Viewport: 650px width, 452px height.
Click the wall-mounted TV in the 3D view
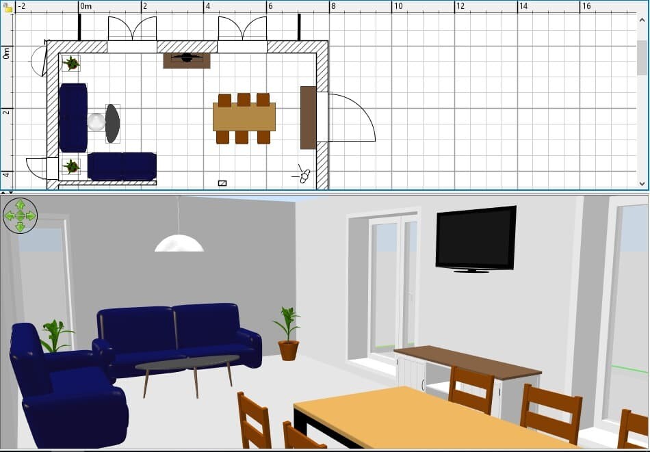point(476,239)
